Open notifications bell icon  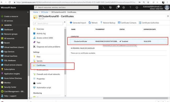(x=117, y=7)
